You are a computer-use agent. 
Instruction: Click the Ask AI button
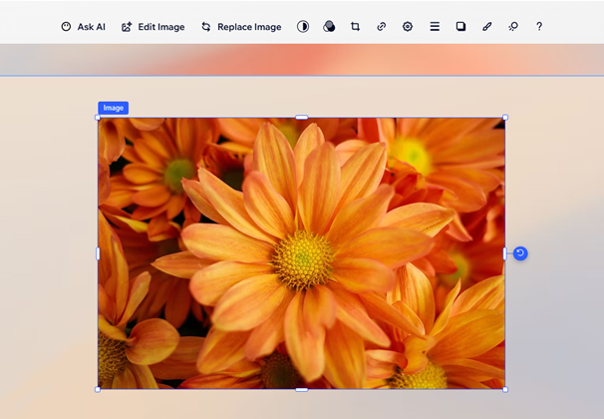[x=83, y=27]
